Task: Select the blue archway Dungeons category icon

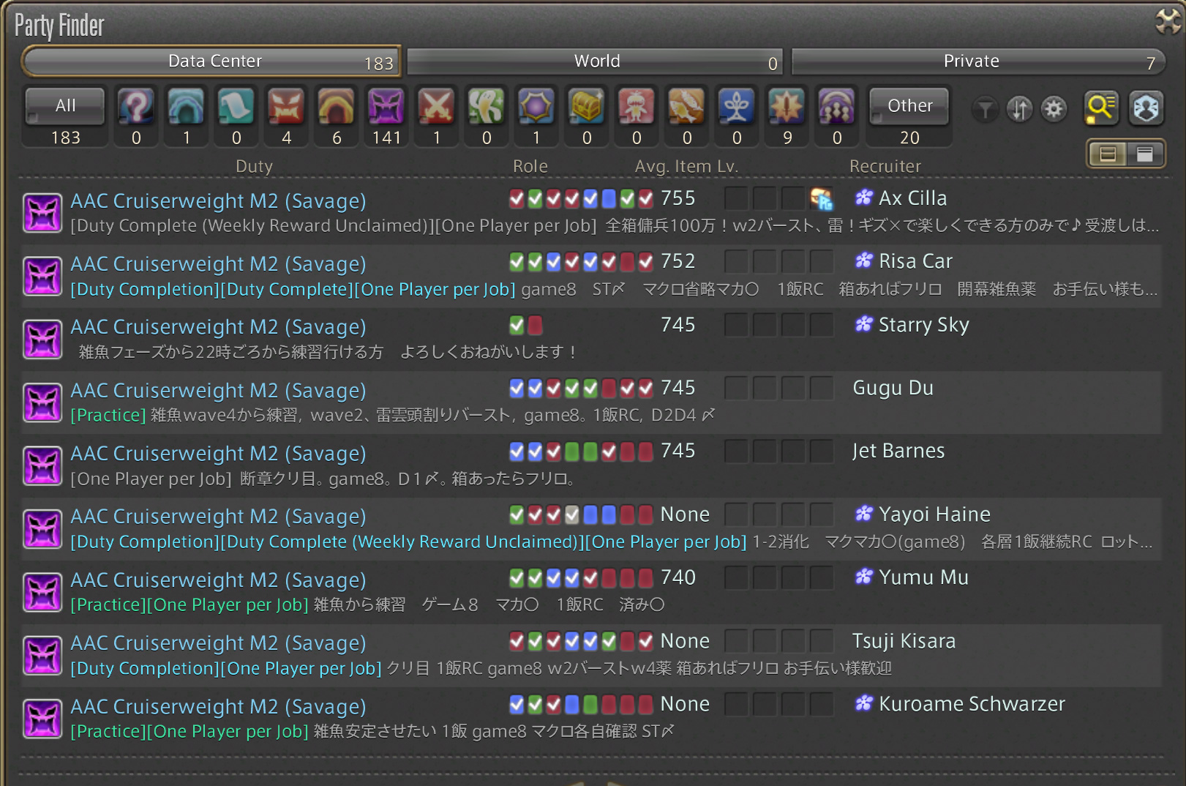Action: (187, 107)
